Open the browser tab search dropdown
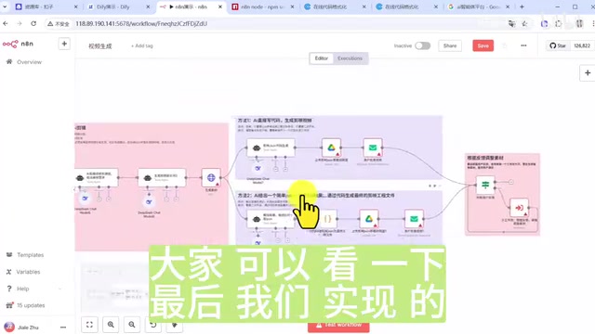This screenshot has width=595, height=334. [x=5, y=6]
